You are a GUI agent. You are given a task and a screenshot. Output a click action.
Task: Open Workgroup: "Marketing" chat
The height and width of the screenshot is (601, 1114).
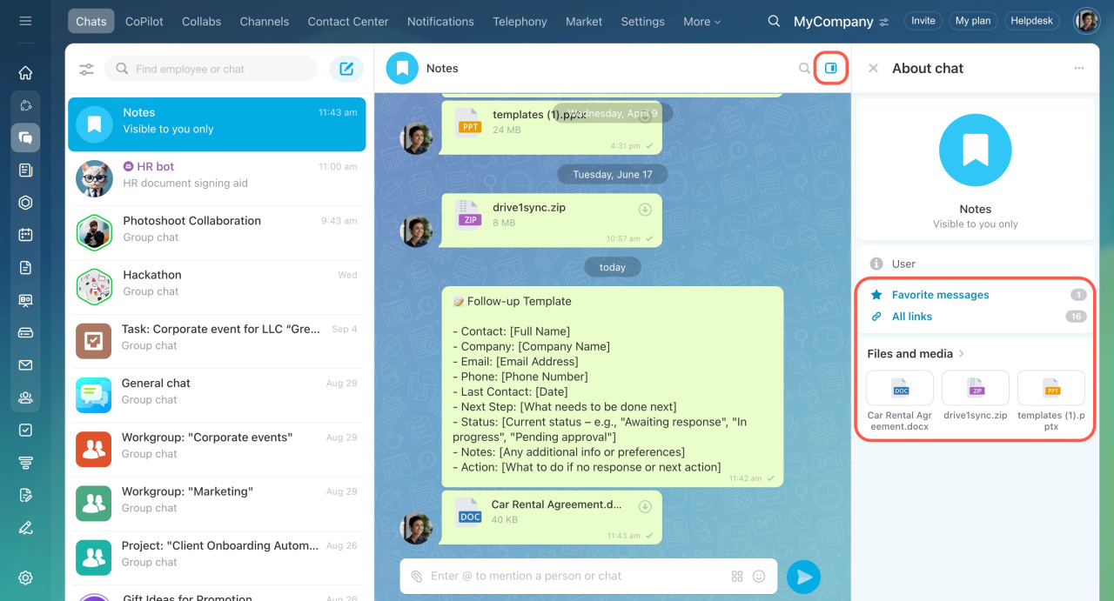(217, 504)
